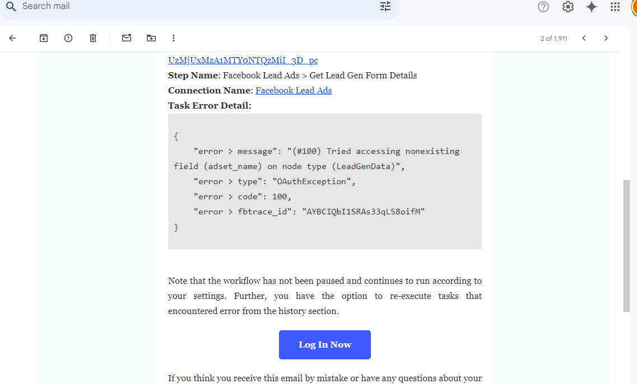
Task: Click the vertical scrollbar thumb
Action: [626, 246]
